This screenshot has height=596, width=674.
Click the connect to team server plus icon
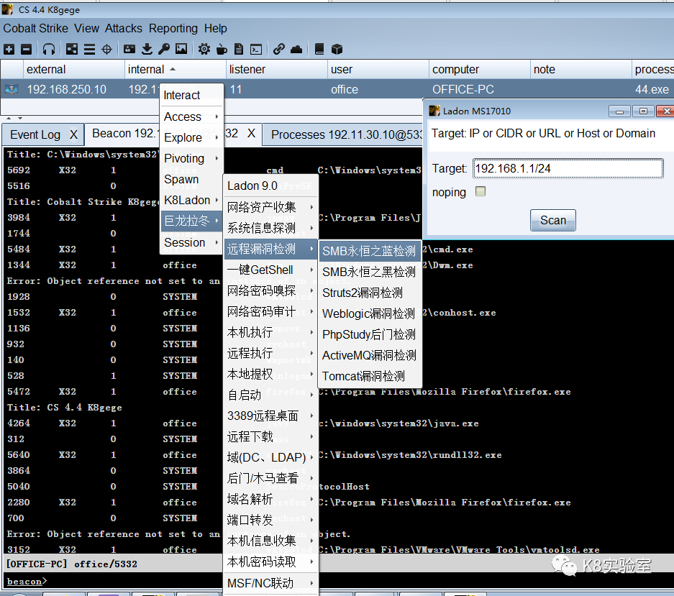tap(9, 50)
